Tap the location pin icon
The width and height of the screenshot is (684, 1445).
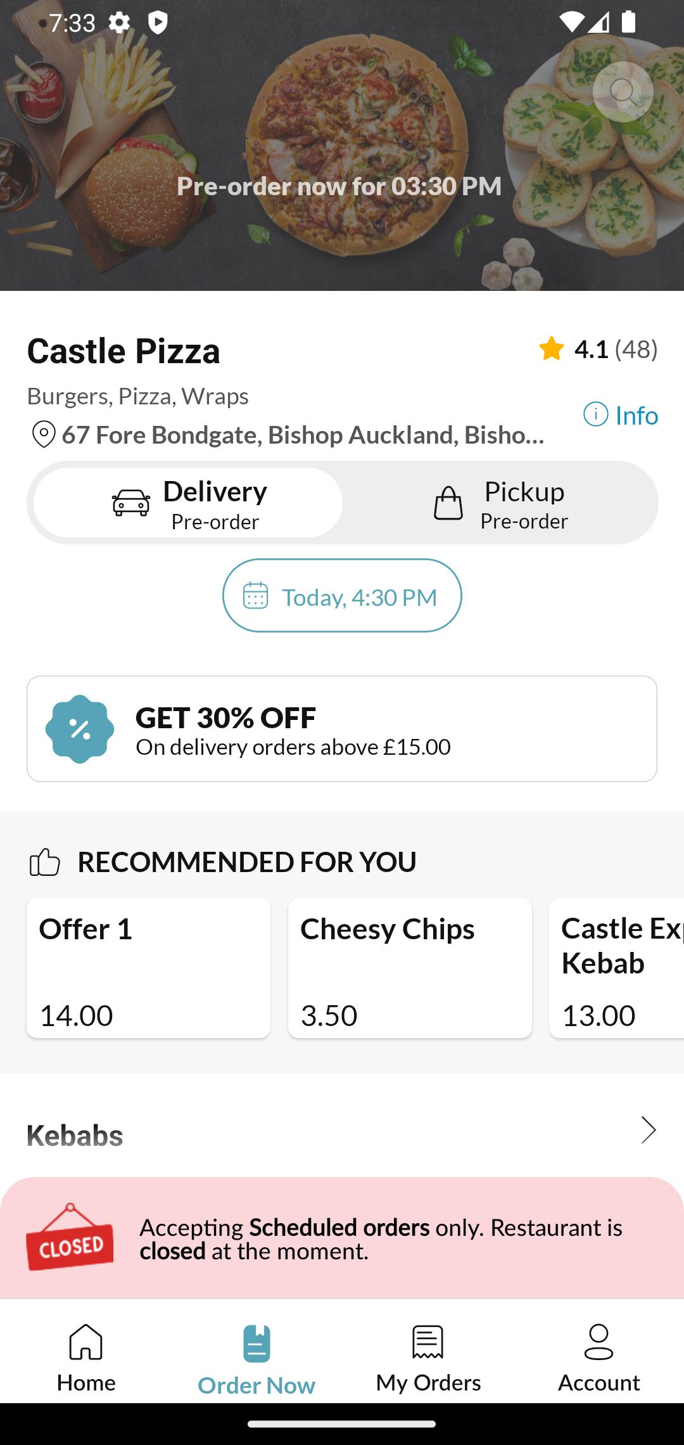44,435
